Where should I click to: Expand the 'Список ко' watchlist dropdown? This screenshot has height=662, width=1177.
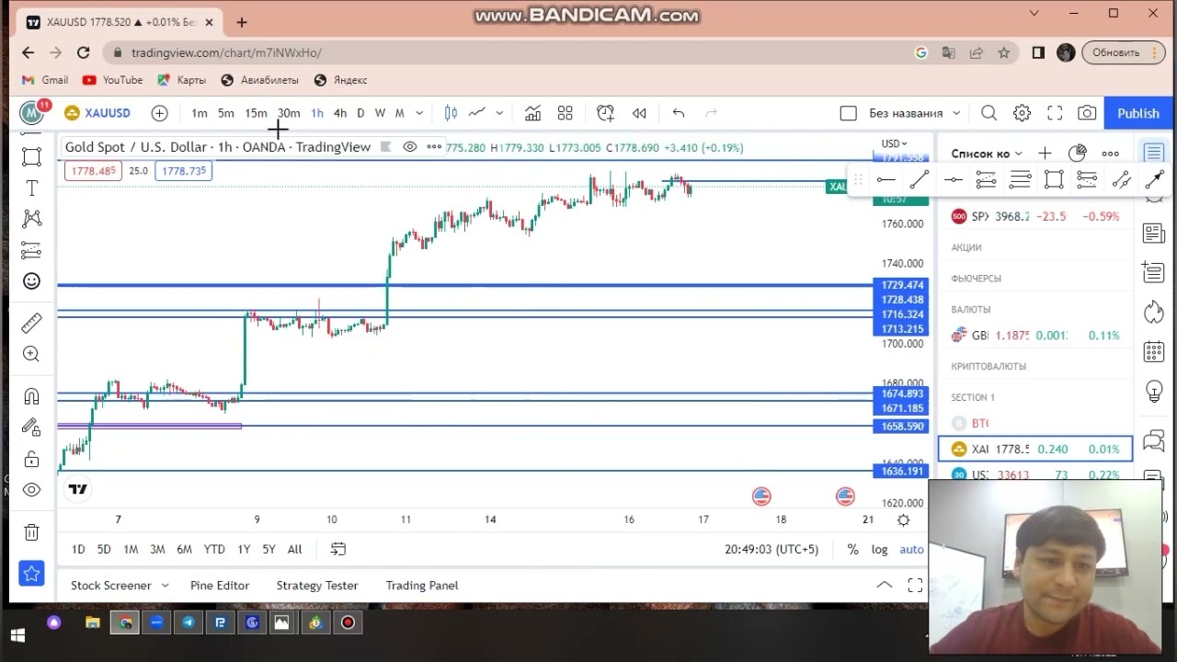(988, 154)
